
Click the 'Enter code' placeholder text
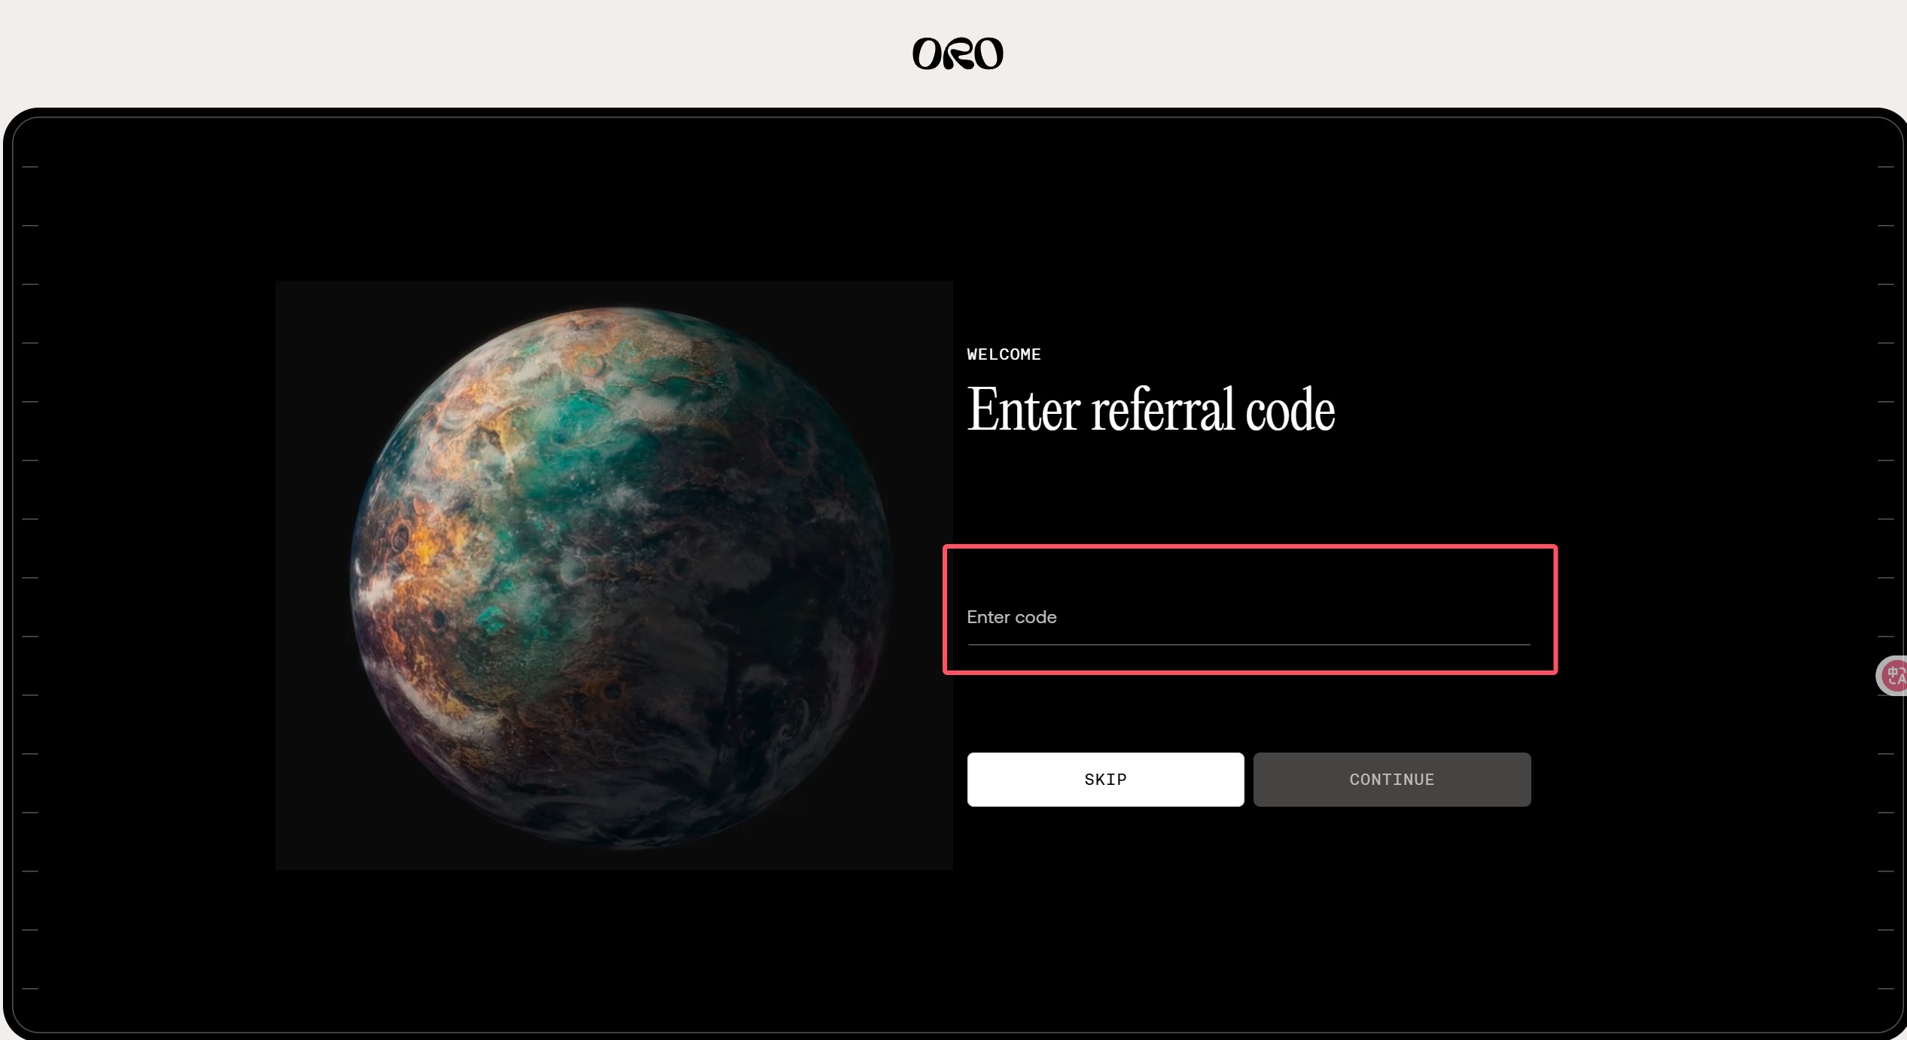[x=1011, y=617]
